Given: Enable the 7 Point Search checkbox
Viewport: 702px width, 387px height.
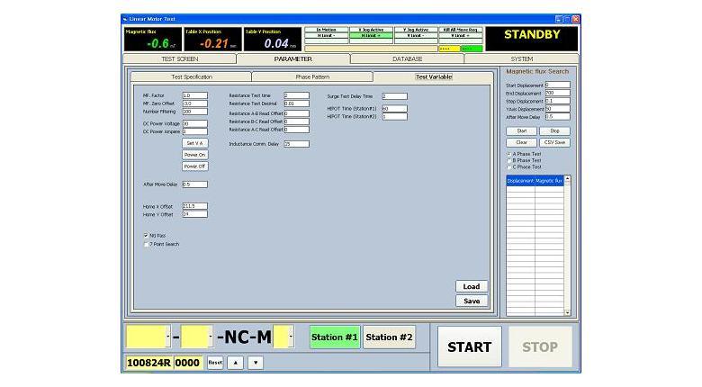Looking at the screenshot, I should pos(146,244).
